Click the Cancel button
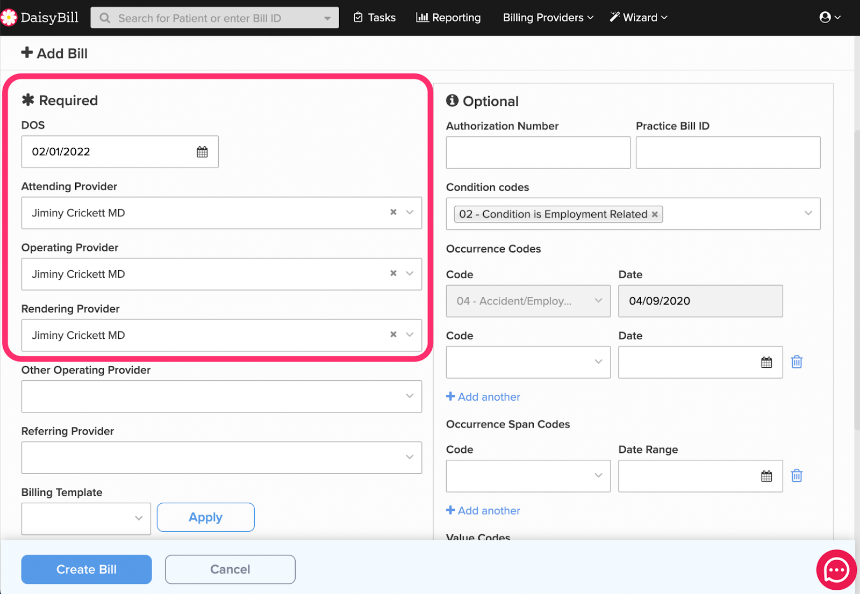 (x=230, y=569)
